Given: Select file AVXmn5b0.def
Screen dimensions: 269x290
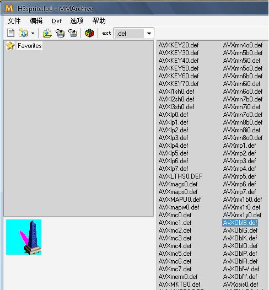Looking at the screenshot, I should click(243, 53).
